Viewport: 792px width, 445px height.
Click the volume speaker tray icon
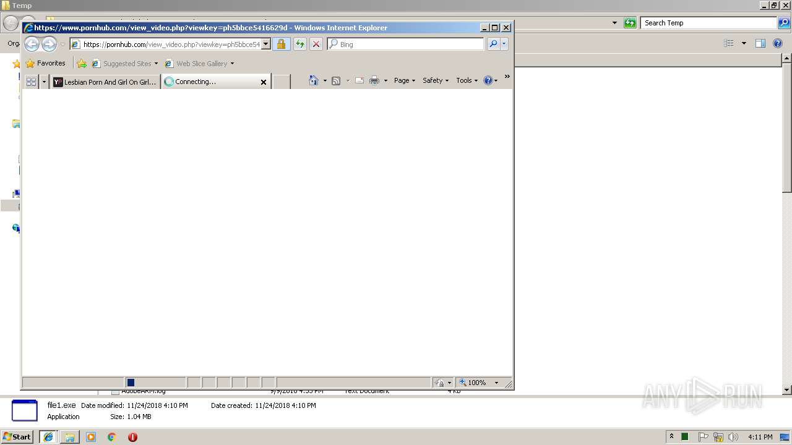coord(733,436)
